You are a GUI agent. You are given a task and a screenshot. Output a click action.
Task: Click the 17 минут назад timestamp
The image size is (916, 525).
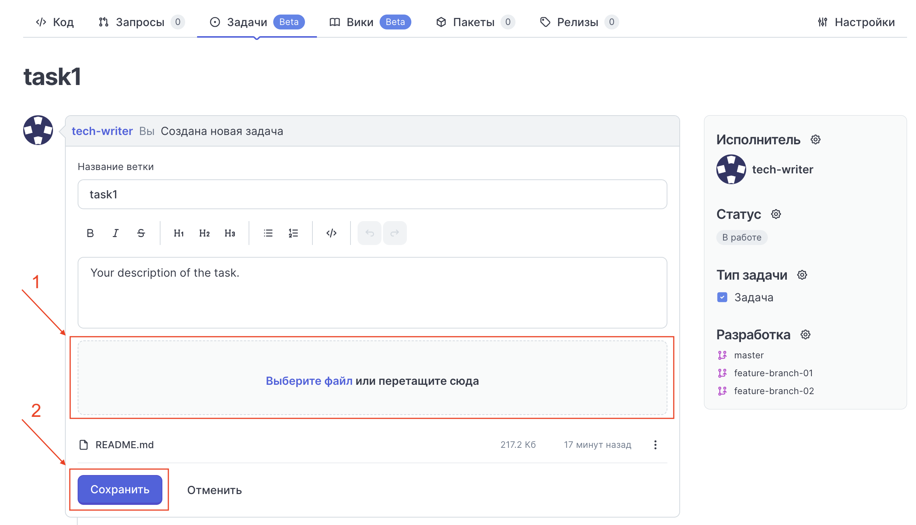pos(598,444)
